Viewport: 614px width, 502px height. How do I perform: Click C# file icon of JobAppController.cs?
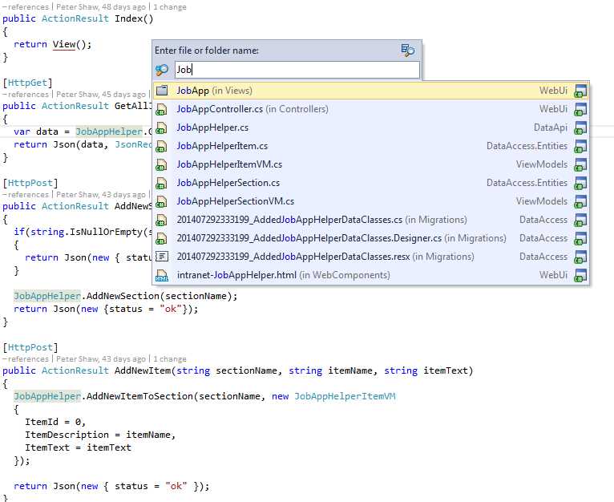tap(161, 109)
